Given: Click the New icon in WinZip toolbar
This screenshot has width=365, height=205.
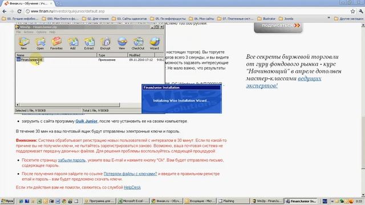Looking at the screenshot, I should point(24,43).
